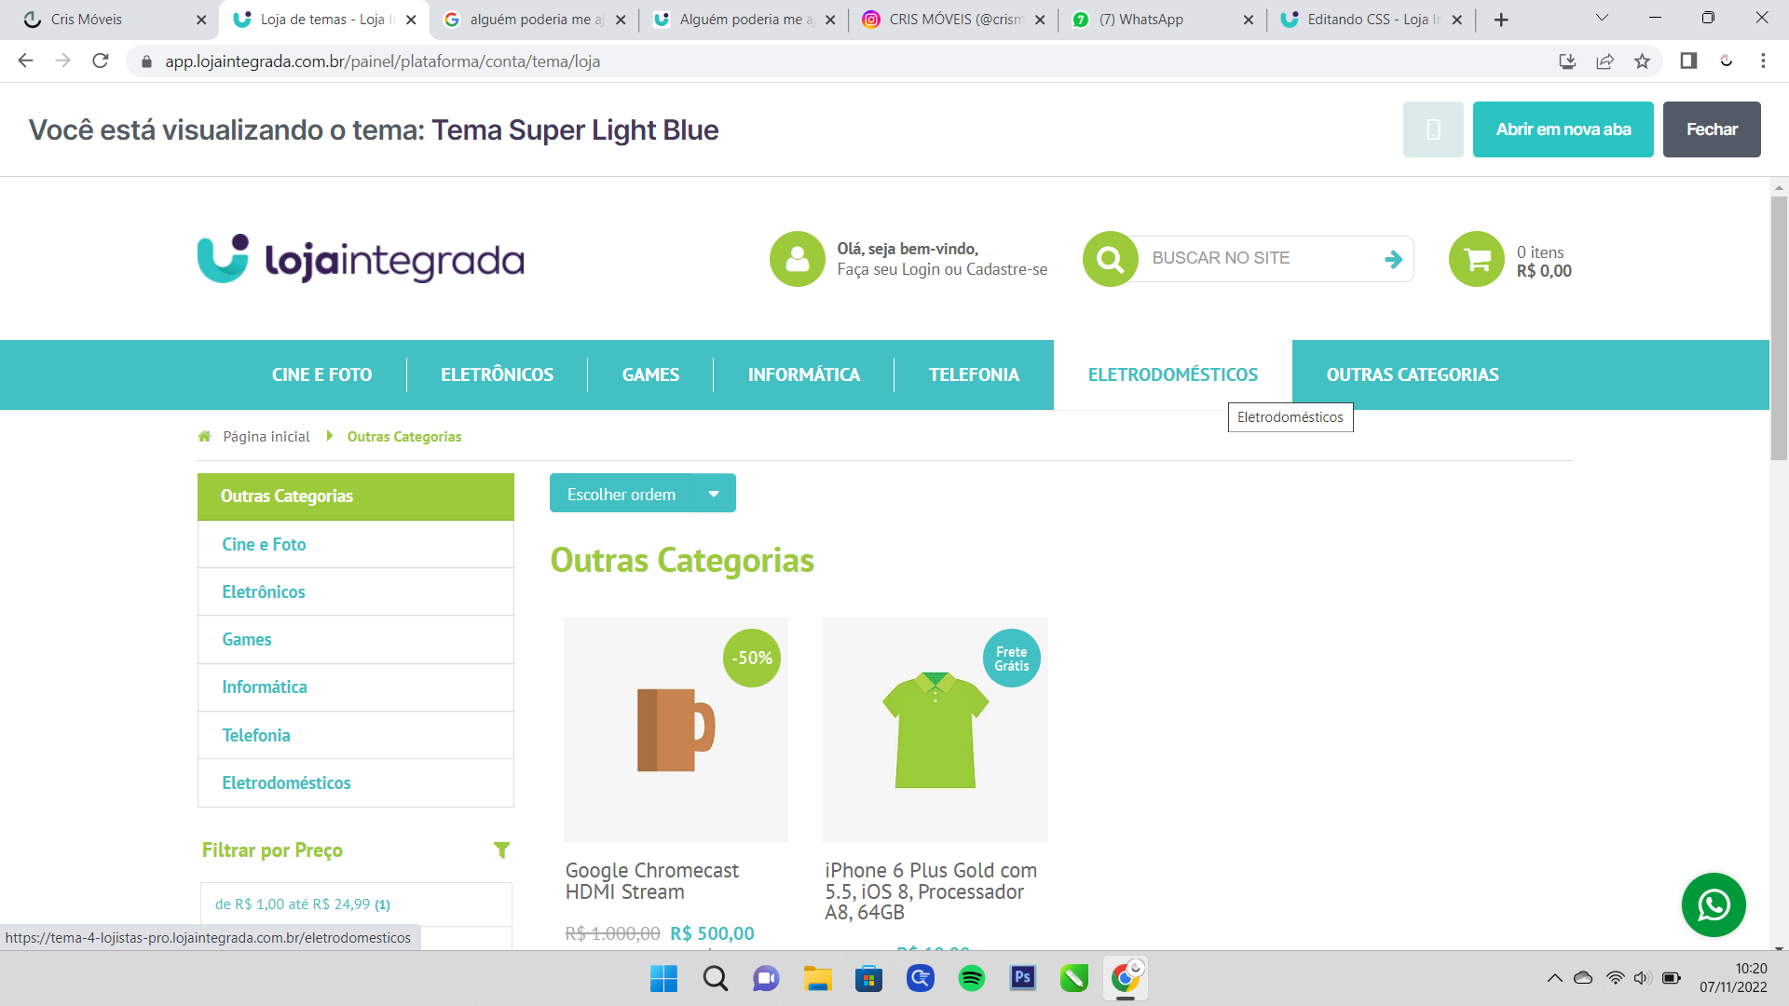The height and width of the screenshot is (1006, 1789).
Task: Click Abrir em nova aba button
Action: click(x=1563, y=129)
